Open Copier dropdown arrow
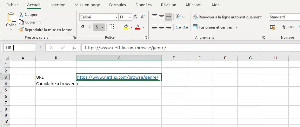This screenshot has height=127, width=300. (x=40, y=22)
